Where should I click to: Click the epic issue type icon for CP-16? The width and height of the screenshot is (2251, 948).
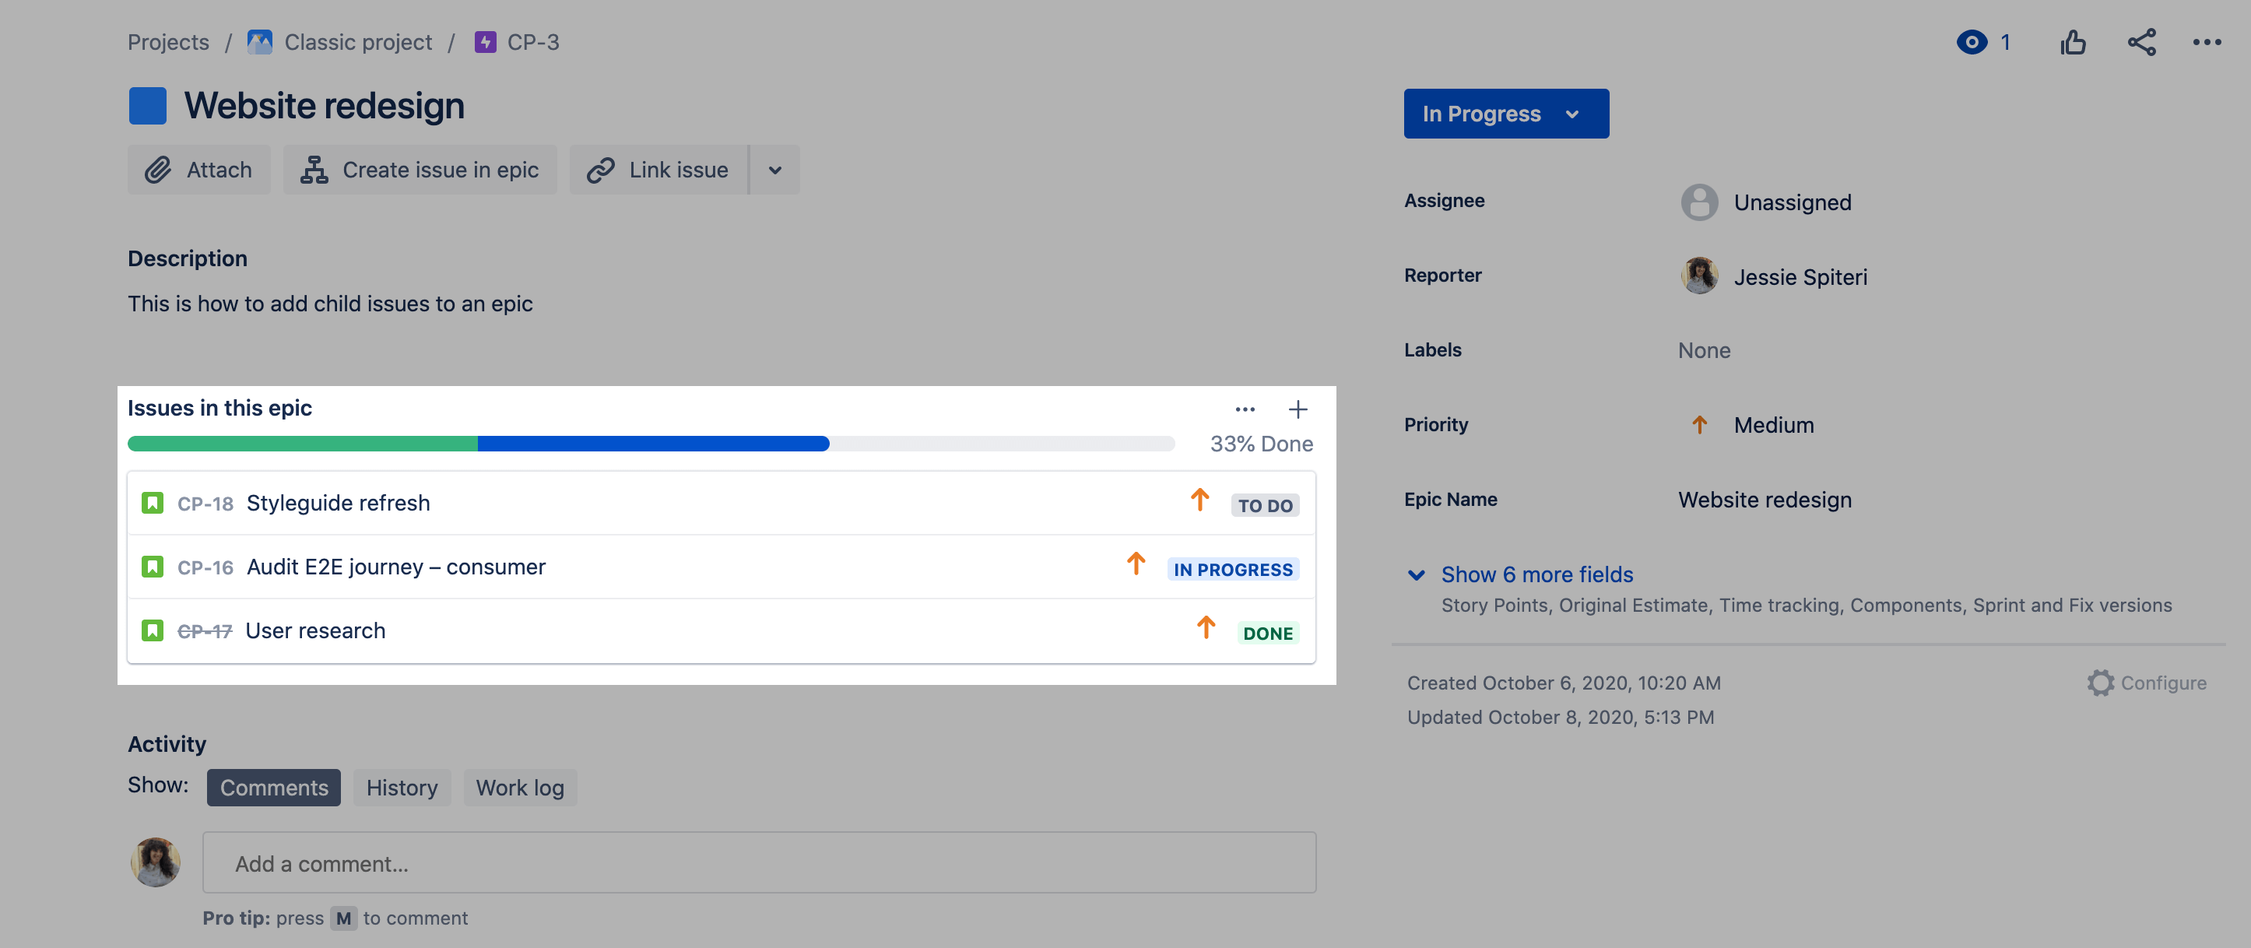(x=153, y=567)
